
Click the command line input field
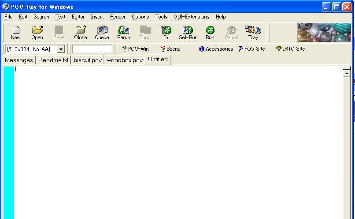click(x=92, y=49)
